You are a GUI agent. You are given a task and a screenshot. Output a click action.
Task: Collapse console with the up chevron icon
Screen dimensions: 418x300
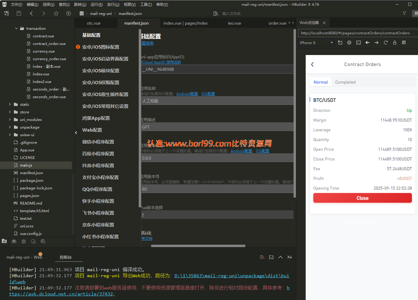(x=280, y=257)
